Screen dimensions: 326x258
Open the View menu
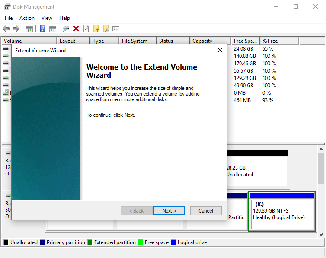point(47,18)
